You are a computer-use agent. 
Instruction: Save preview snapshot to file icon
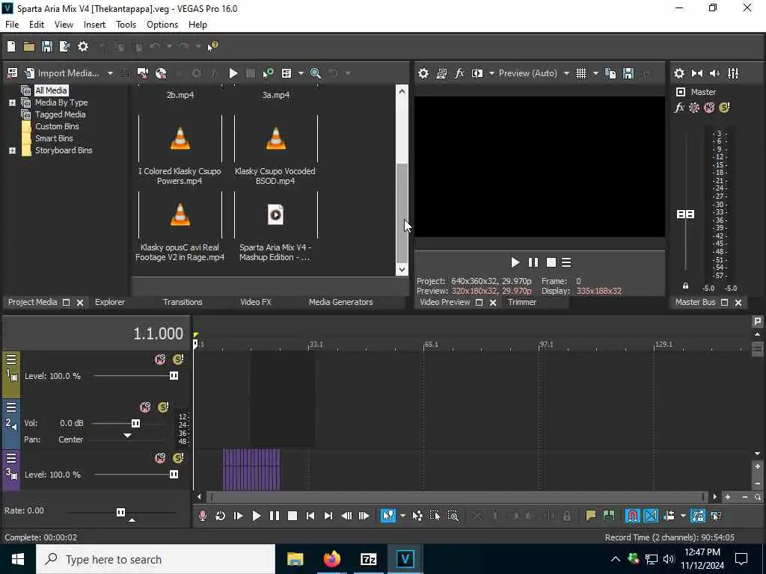click(628, 73)
